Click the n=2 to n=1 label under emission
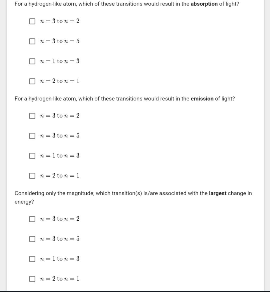This screenshot has height=292, width=270. [60, 175]
